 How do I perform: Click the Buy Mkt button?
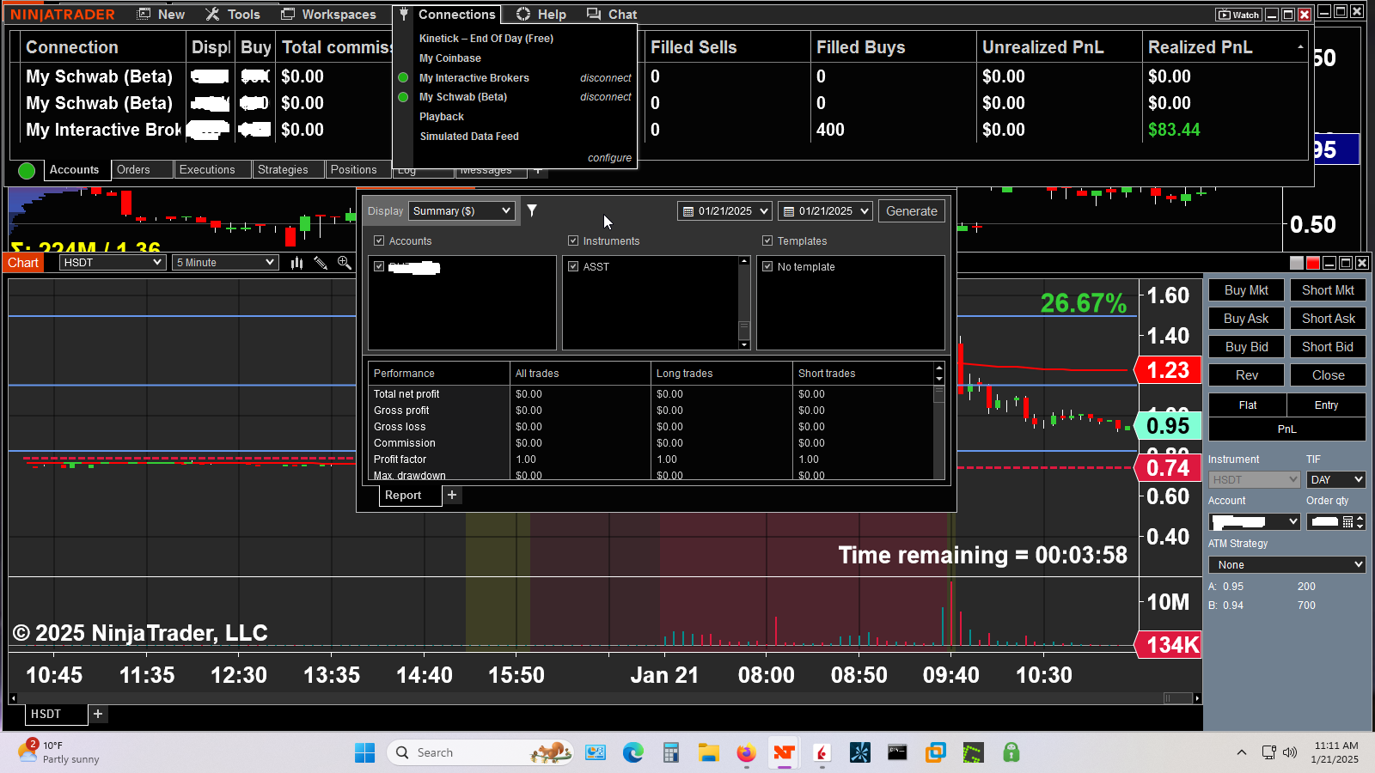click(x=1246, y=290)
